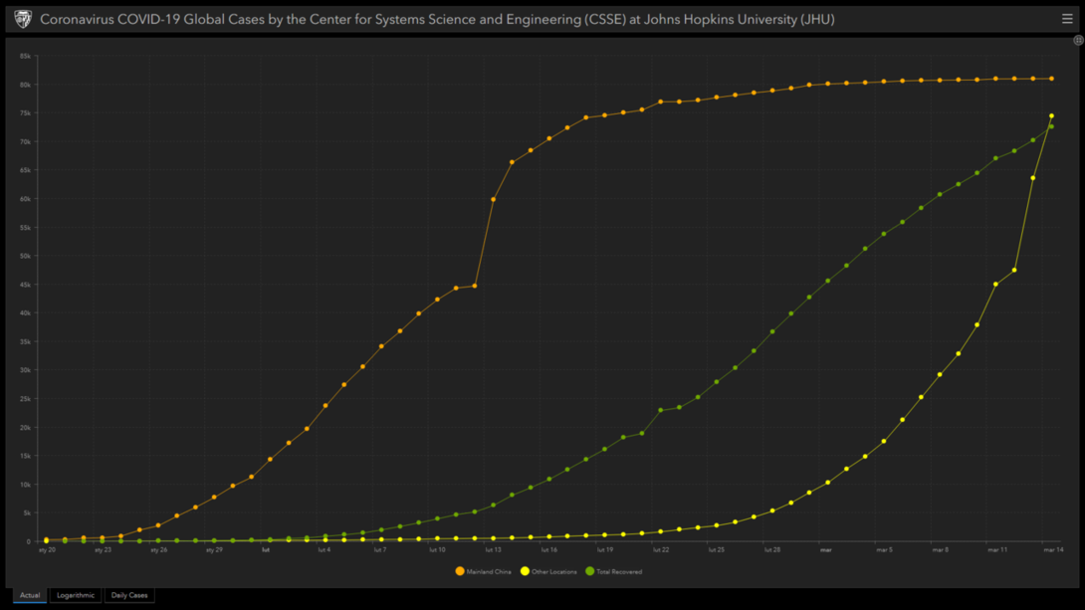Click the "sty 20" date label
The width and height of the screenshot is (1085, 610).
pyautogui.click(x=47, y=550)
